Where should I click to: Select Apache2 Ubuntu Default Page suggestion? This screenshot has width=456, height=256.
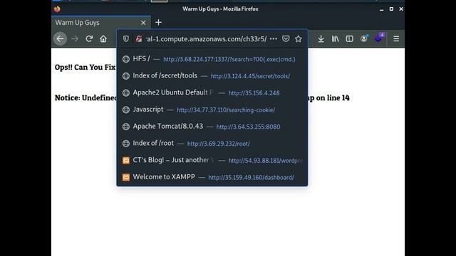click(x=212, y=92)
